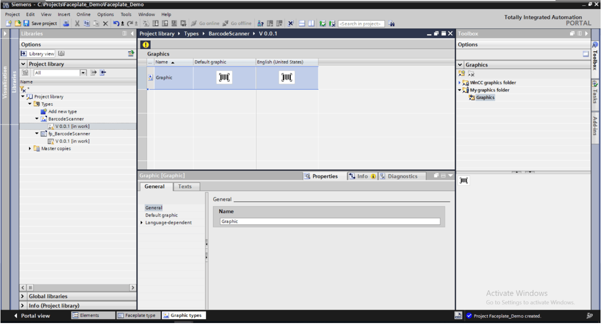The image size is (602, 324).
Task: Click the Name input field containing Graphic
Action: pyautogui.click(x=330, y=221)
